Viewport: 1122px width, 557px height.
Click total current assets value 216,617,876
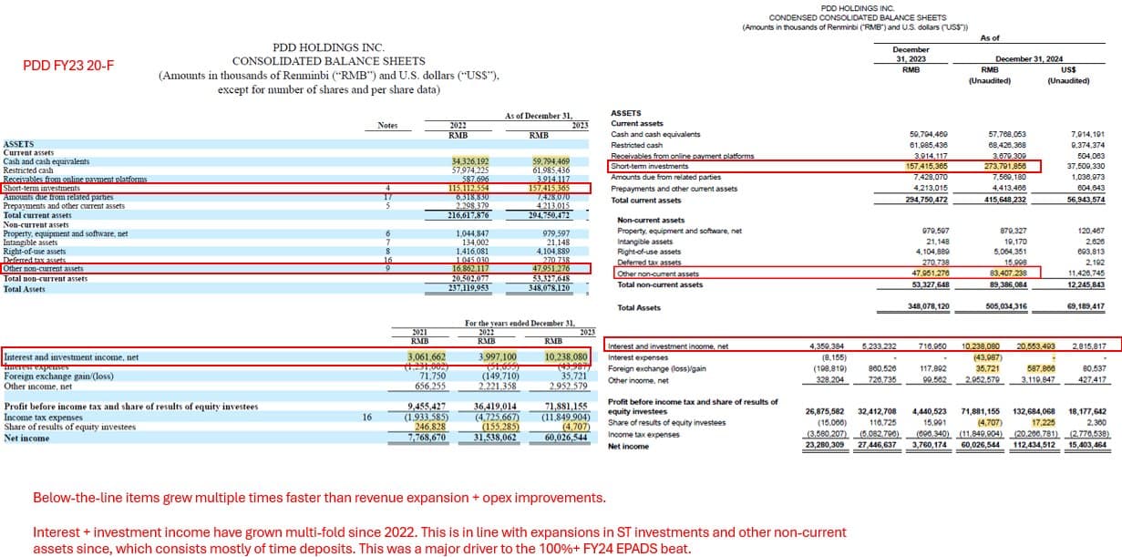[469, 214]
